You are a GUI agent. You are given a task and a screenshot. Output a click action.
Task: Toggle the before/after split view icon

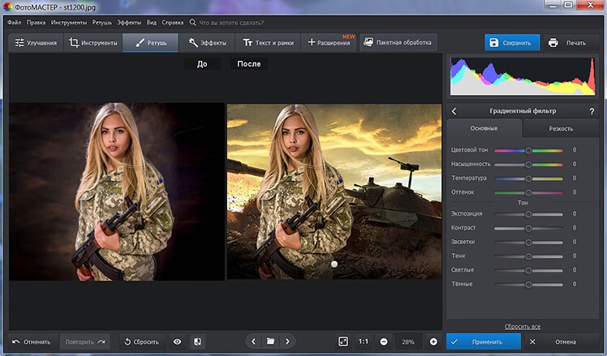tap(198, 341)
